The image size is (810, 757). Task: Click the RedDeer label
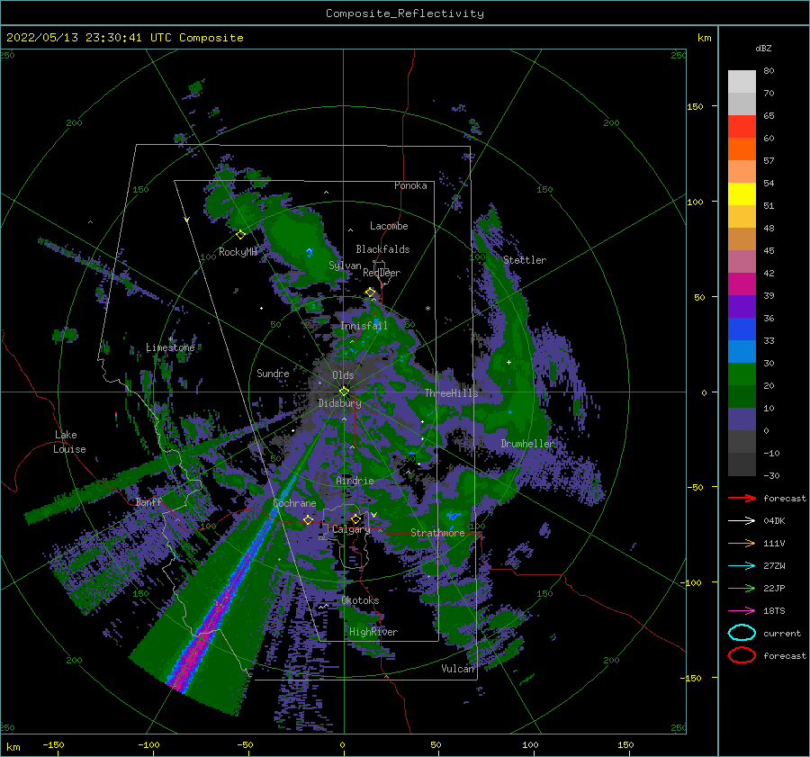[x=382, y=273]
